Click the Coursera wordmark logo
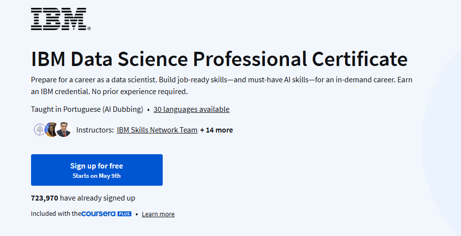 (x=98, y=214)
